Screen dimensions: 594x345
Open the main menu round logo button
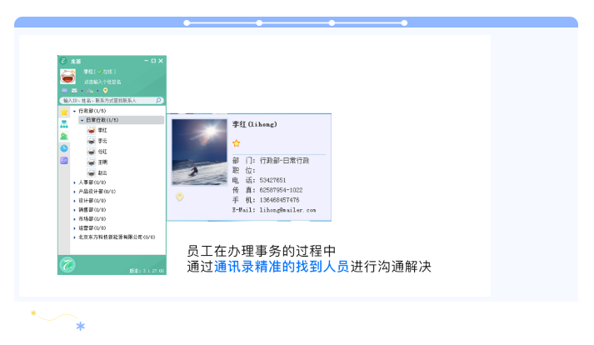point(67,265)
